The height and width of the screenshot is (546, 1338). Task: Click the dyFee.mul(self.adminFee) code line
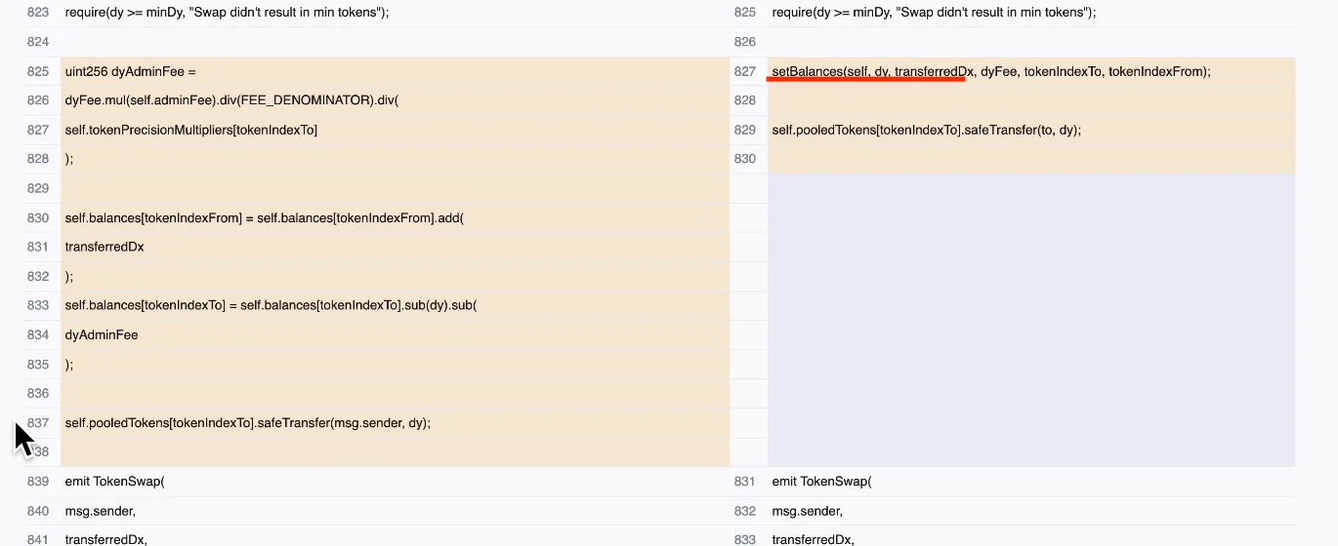232,100
